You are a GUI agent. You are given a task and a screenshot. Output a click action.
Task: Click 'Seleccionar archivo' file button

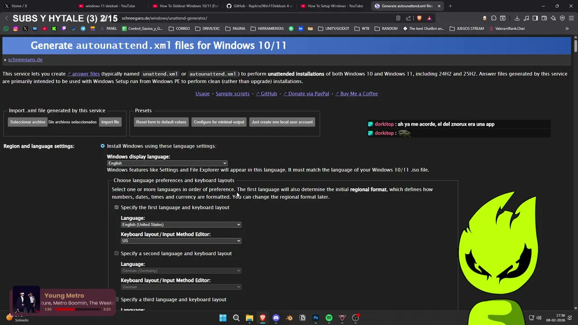[28, 122]
